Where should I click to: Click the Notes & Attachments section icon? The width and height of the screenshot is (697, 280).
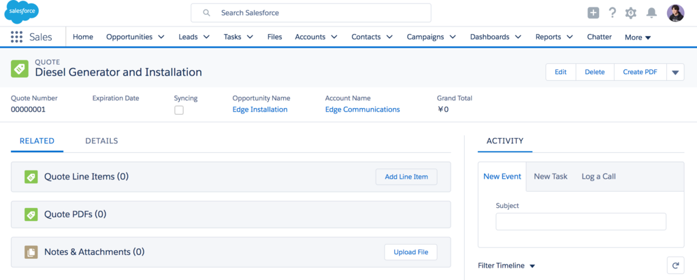pos(31,252)
